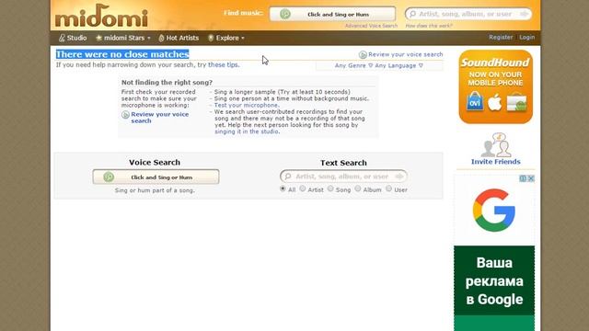Click magnifier icon in Text Search field
Screen dimensions: 589x331
pyautogui.click(x=288, y=177)
